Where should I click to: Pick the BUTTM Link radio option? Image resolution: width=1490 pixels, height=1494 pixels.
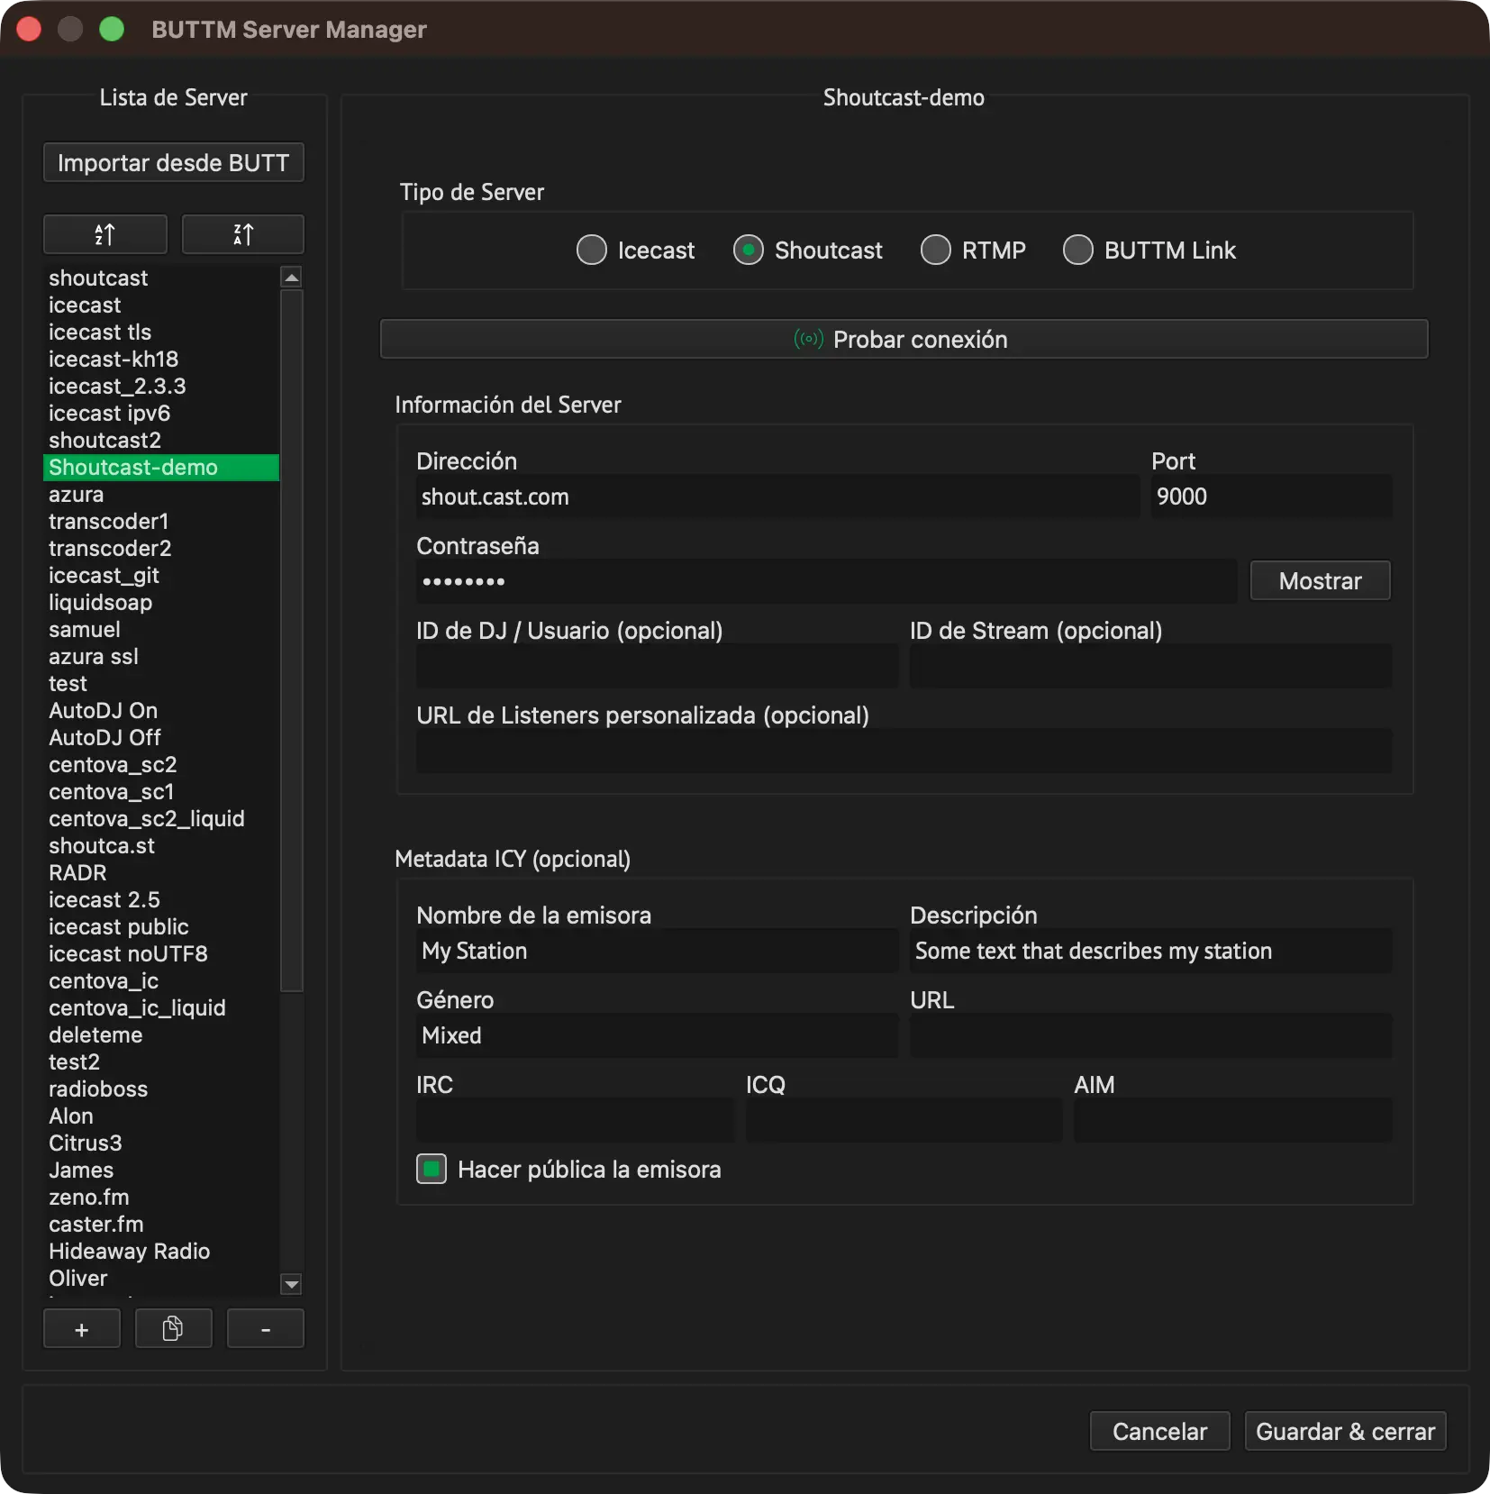tap(1149, 250)
